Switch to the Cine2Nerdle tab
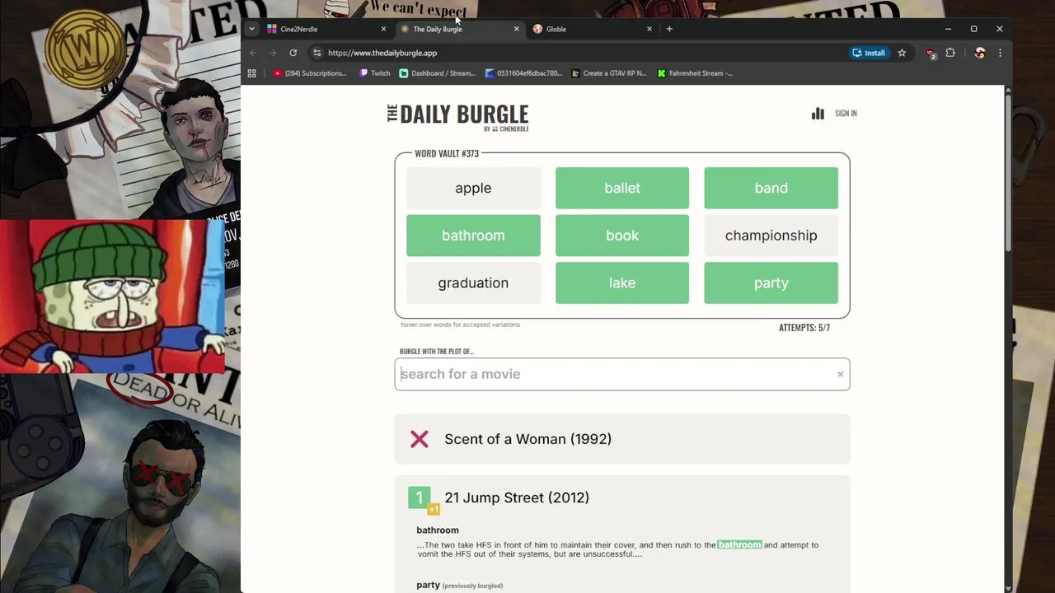 point(326,29)
